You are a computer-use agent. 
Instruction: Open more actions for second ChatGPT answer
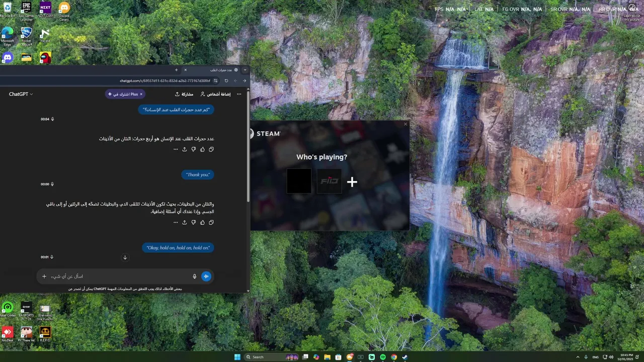[176, 222]
